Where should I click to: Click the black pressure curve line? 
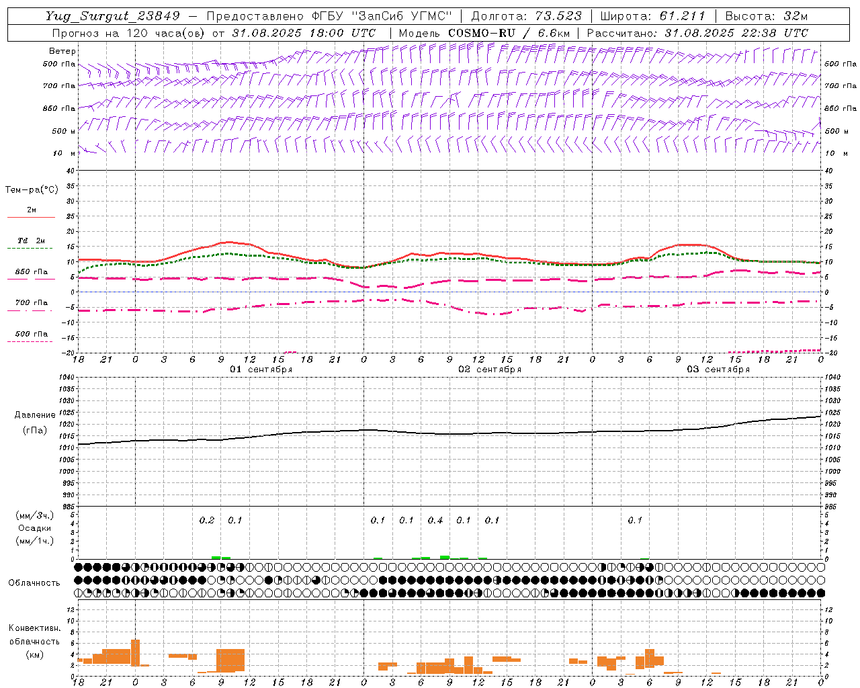(x=449, y=433)
